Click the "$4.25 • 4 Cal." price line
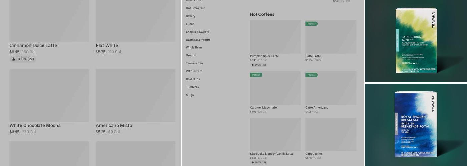The width and height of the screenshot is (467, 166). [313, 112]
